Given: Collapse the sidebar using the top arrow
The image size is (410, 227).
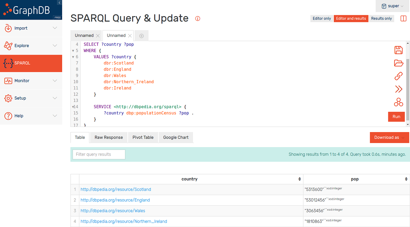Looking at the screenshot, I should [x=59, y=3].
